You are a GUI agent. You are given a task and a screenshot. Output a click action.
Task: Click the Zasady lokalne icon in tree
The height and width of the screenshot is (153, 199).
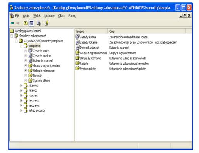[x=30, y=56]
